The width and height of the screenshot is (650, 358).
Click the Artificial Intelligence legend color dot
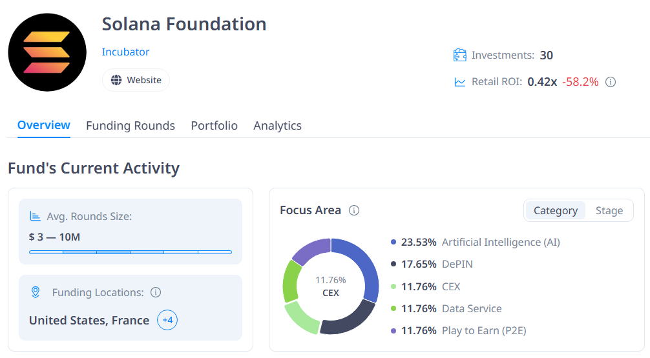tap(393, 242)
